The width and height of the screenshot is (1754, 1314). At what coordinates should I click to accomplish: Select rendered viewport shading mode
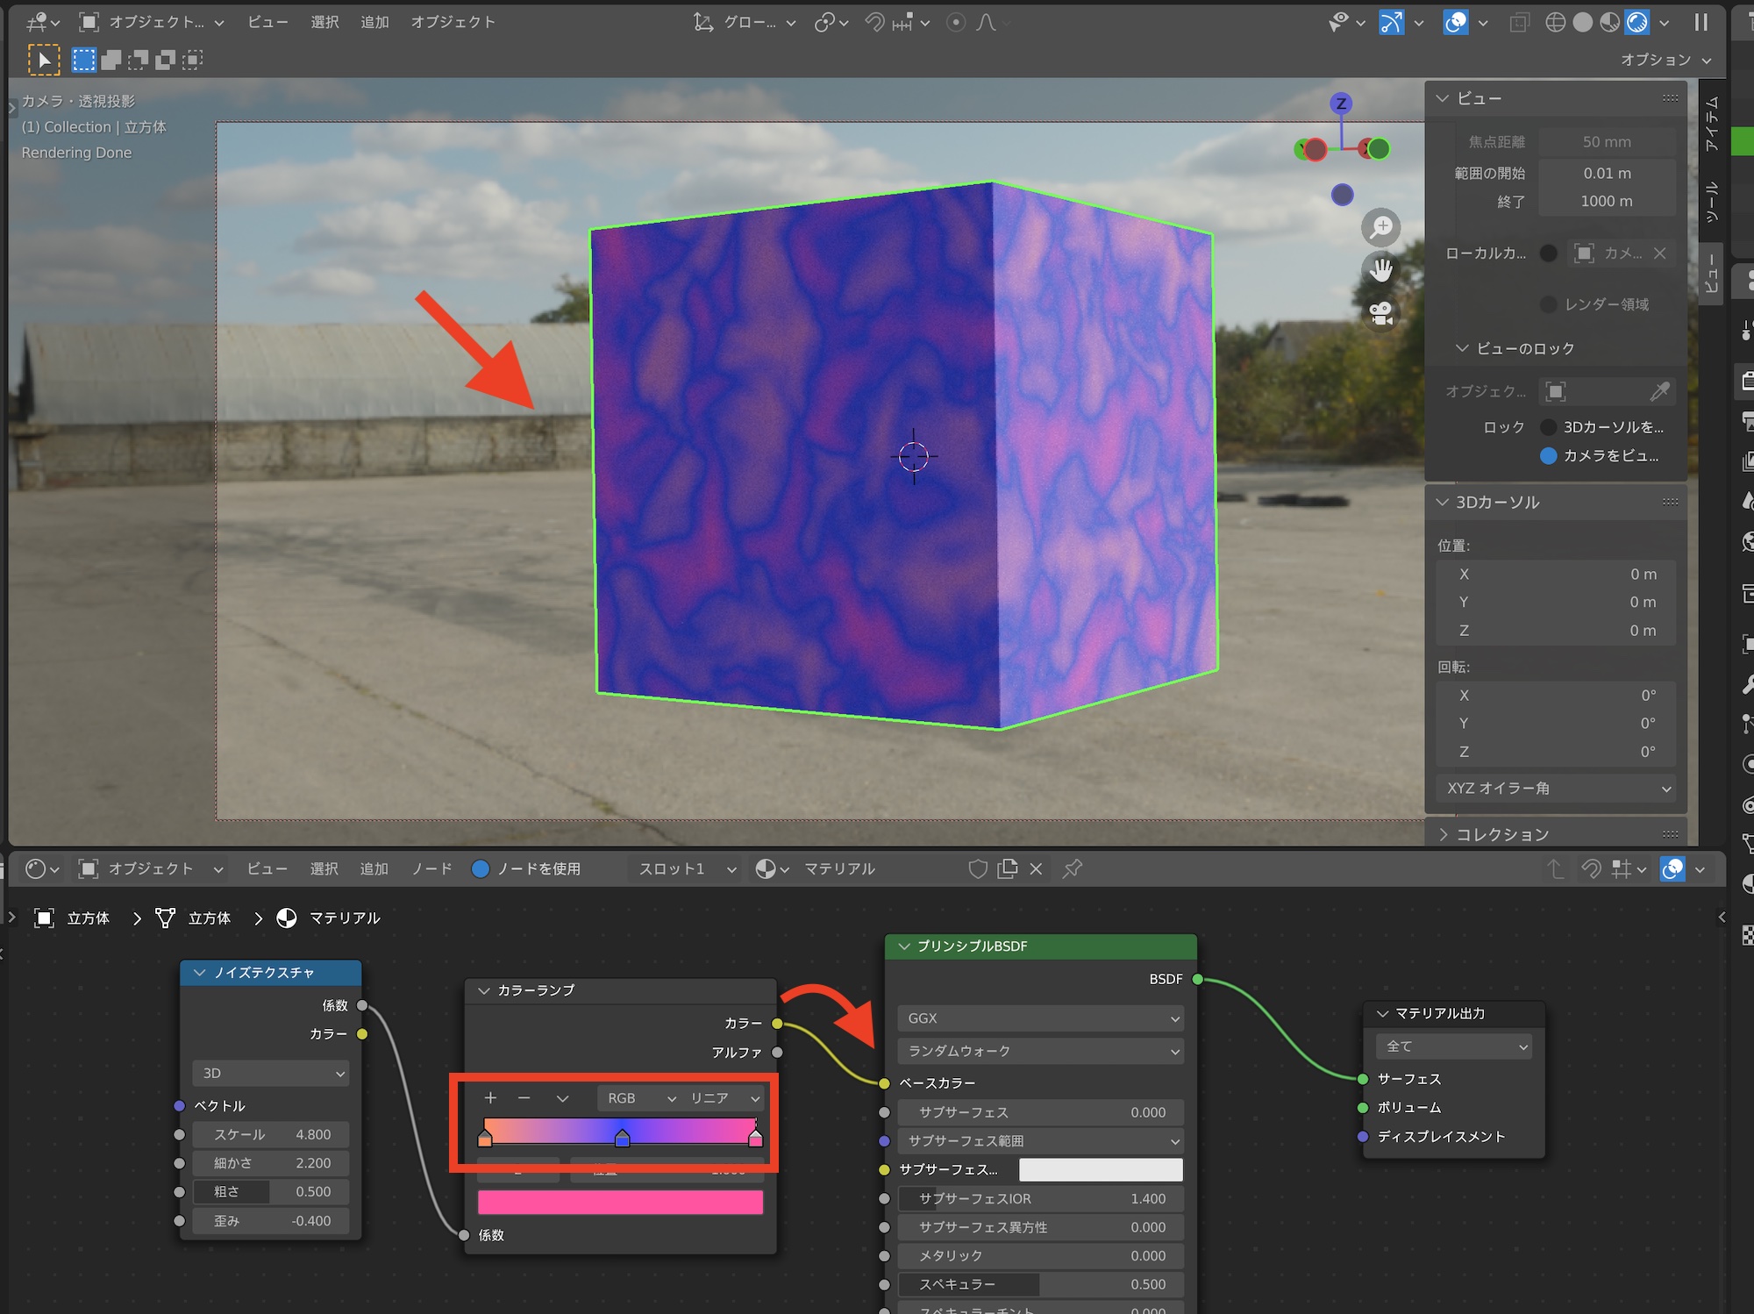[x=1636, y=22]
